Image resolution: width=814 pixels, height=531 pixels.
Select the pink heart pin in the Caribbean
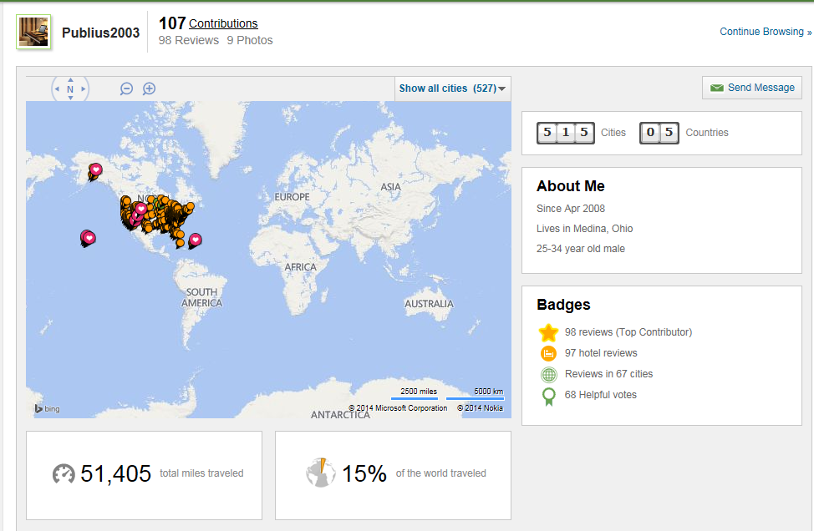(196, 240)
